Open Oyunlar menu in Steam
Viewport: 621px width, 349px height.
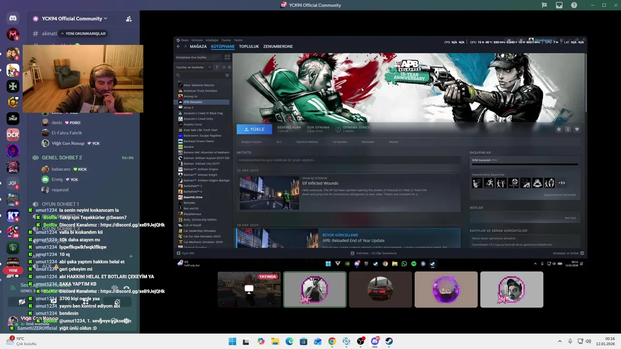click(226, 40)
